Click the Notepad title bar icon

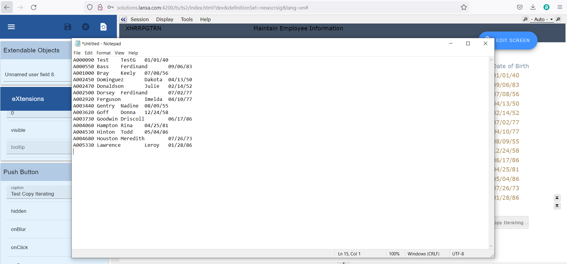(78, 43)
